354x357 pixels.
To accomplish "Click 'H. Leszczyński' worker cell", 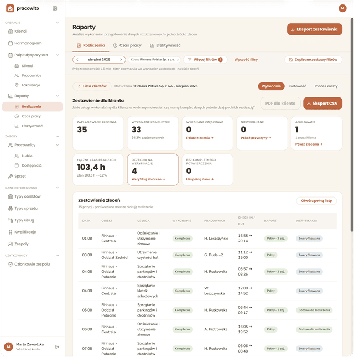I will (216, 239).
